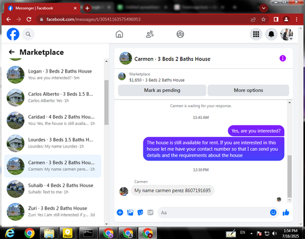This screenshot has height=239, width=305.
Task: Click the chat message scrollbar thumb
Action: point(290,176)
